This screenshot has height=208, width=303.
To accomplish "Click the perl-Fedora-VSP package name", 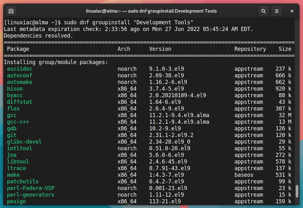I will [x=31, y=188].
